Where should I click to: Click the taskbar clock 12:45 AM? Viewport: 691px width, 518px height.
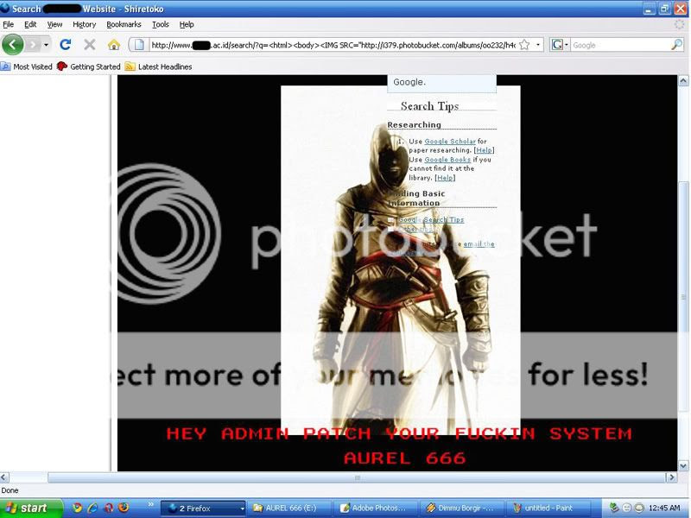tap(664, 508)
